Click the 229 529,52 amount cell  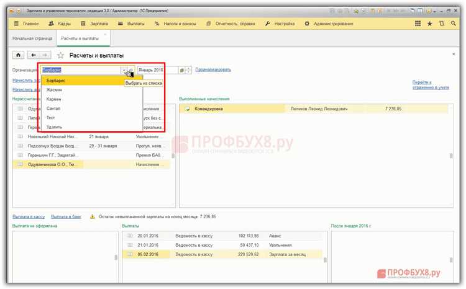[x=248, y=254]
